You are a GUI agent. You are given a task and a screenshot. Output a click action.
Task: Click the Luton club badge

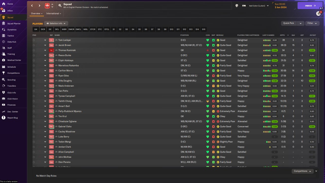click(x=47, y=6)
